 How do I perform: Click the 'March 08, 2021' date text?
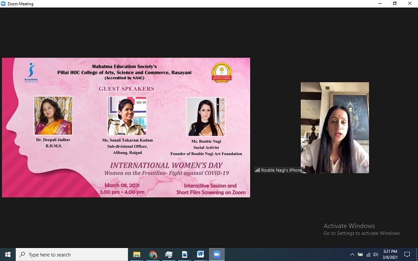click(x=122, y=185)
